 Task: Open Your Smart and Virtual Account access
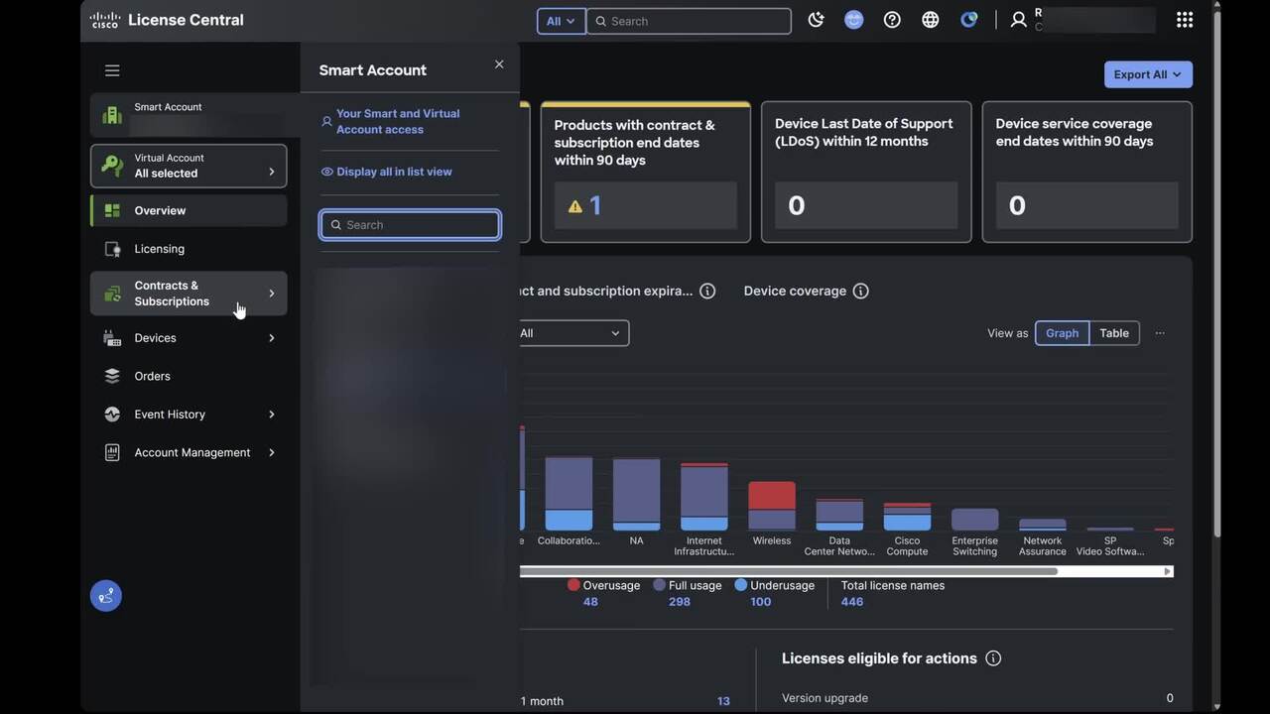(397, 121)
